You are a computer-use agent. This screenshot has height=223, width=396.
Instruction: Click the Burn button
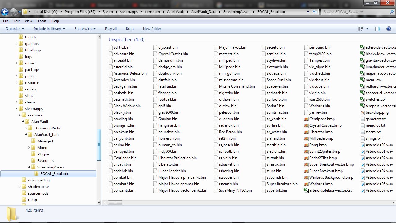tap(130, 29)
